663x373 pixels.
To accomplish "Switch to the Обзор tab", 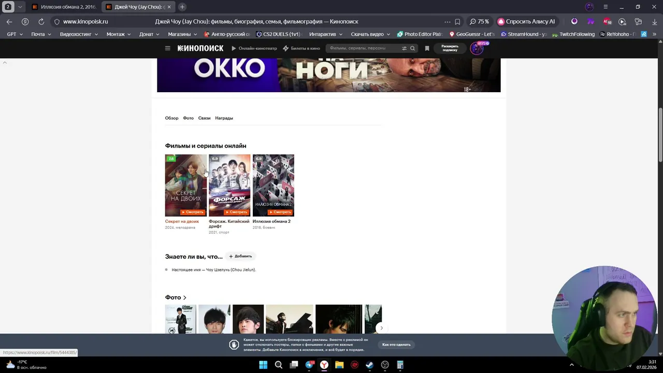I will 171,118.
